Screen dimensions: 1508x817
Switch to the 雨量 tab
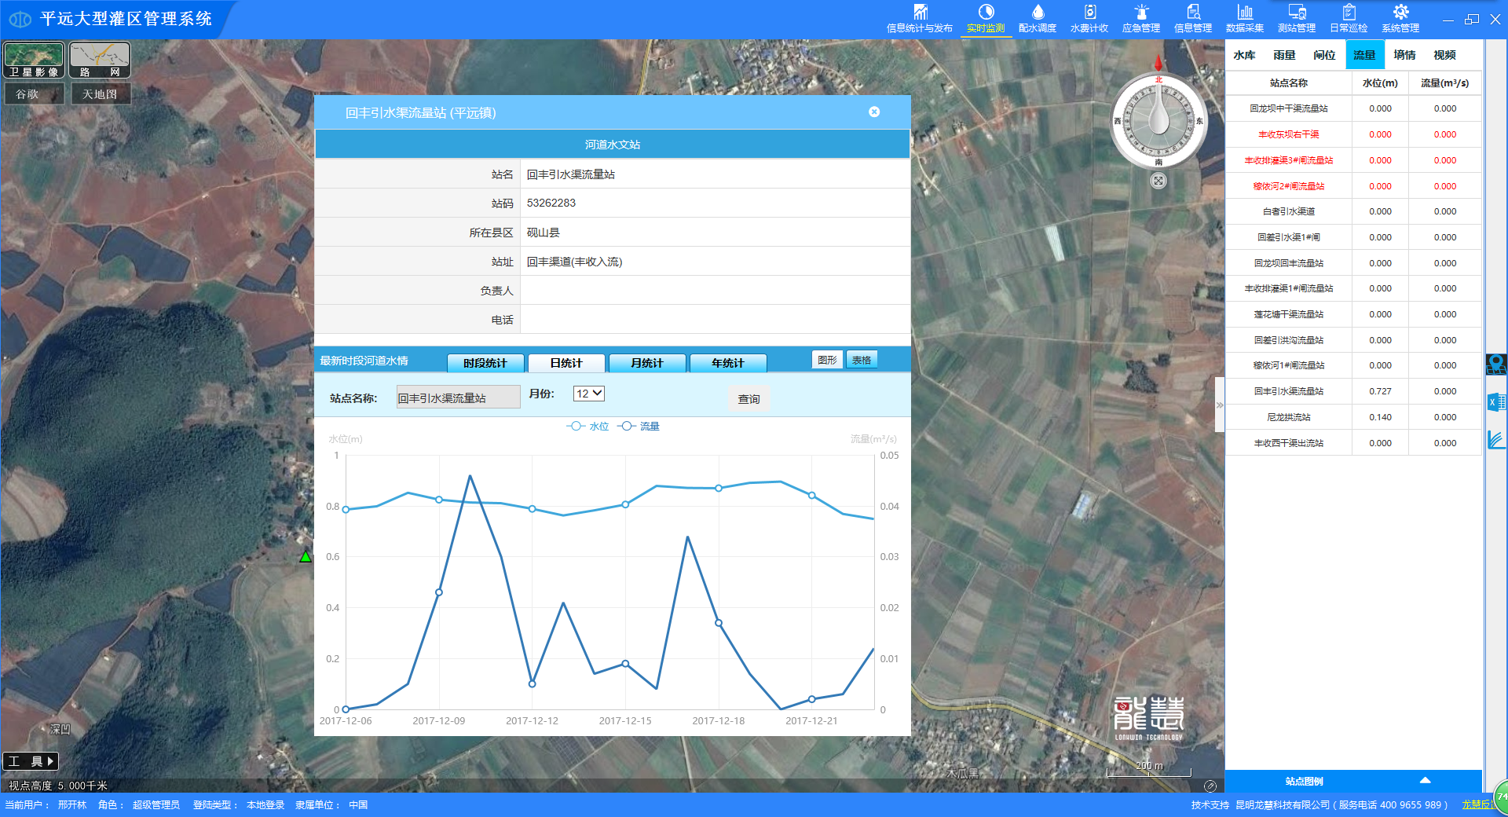[1285, 55]
